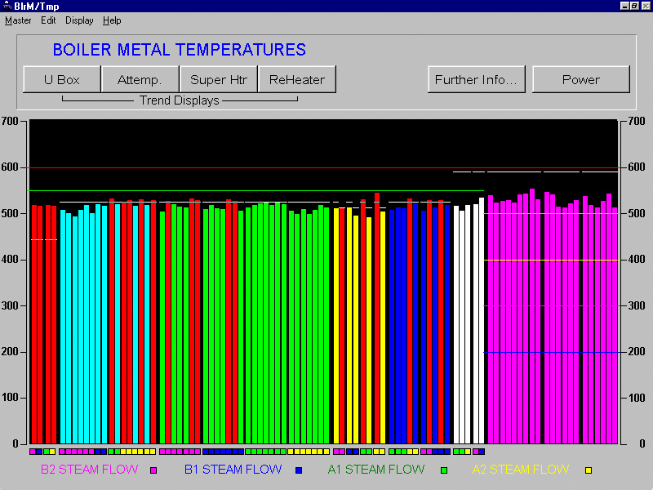
Task: Click the 300 label on the right axis
Action: coord(637,305)
